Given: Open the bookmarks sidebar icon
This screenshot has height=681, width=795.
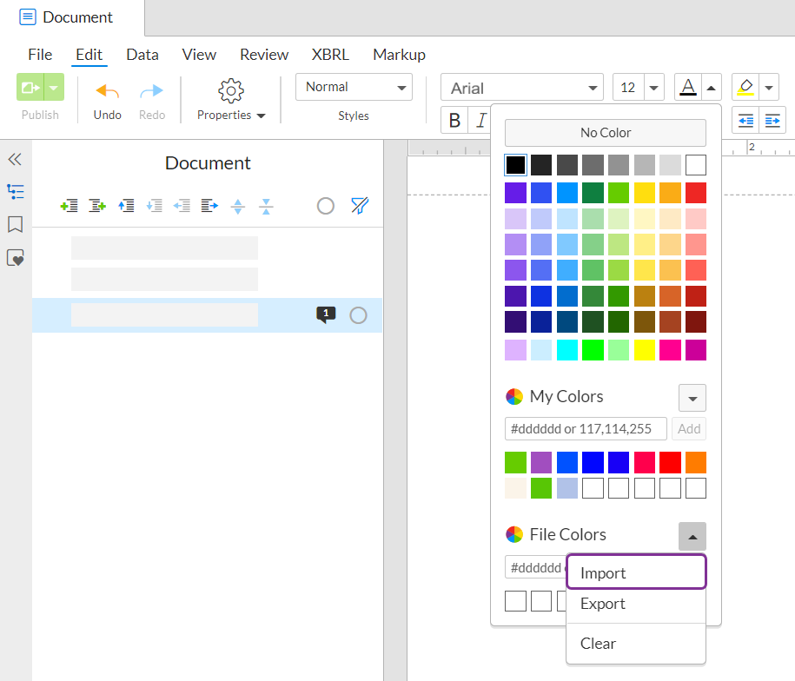Looking at the screenshot, I should click(x=15, y=225).
